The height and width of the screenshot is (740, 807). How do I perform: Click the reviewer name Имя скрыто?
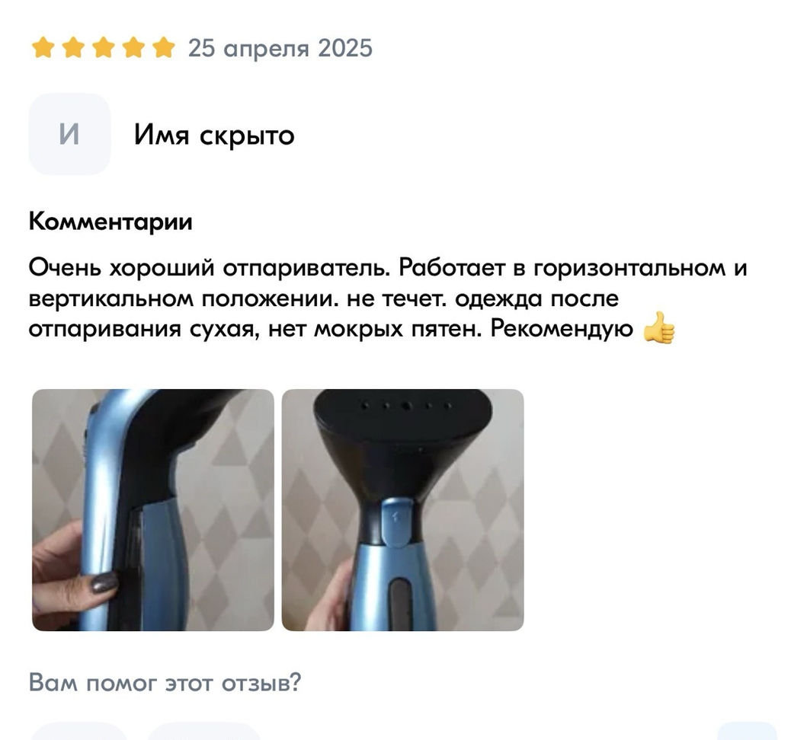tap(214, 136)
